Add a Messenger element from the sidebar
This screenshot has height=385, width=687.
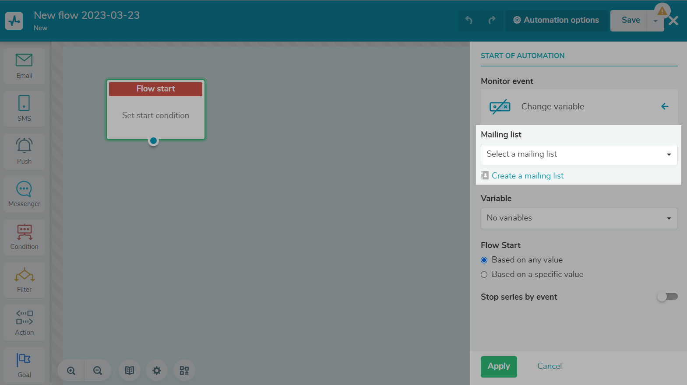coord(24,194)
